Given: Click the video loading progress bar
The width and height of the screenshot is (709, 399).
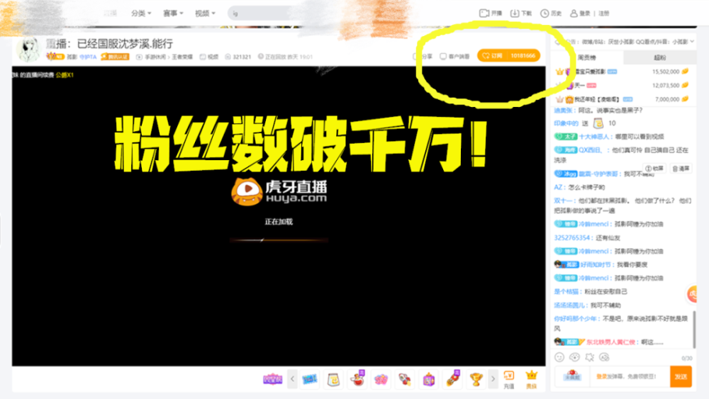Looking at the screenshot, I should 279,240.
